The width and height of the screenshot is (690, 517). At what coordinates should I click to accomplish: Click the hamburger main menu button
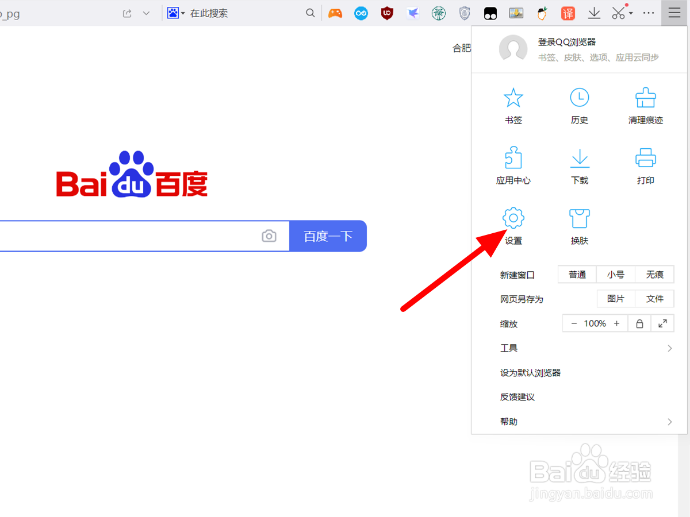[x=674, y=13]
